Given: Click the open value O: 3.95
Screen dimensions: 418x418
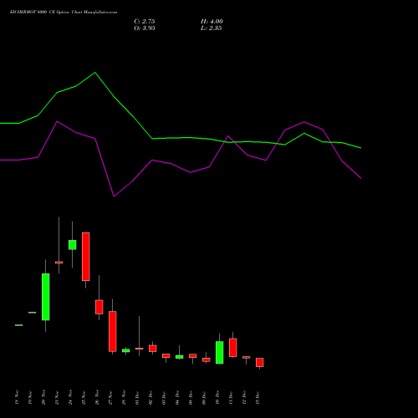Looking at the screenshot, I should 145,28.
